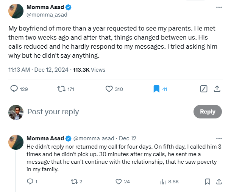Like the main tweet with 310 likes
The height and width of the screenshot is (192, 231).
pyautogui.click(x=109, y=89)
